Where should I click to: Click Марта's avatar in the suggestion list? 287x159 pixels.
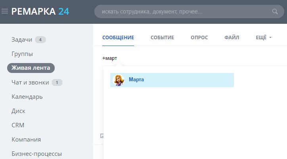(119, 80)
